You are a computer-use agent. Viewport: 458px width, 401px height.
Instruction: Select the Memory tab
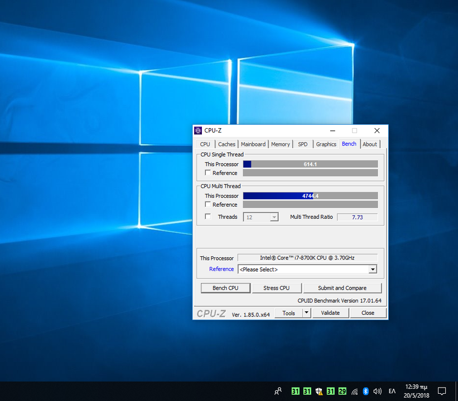[281, 144]
